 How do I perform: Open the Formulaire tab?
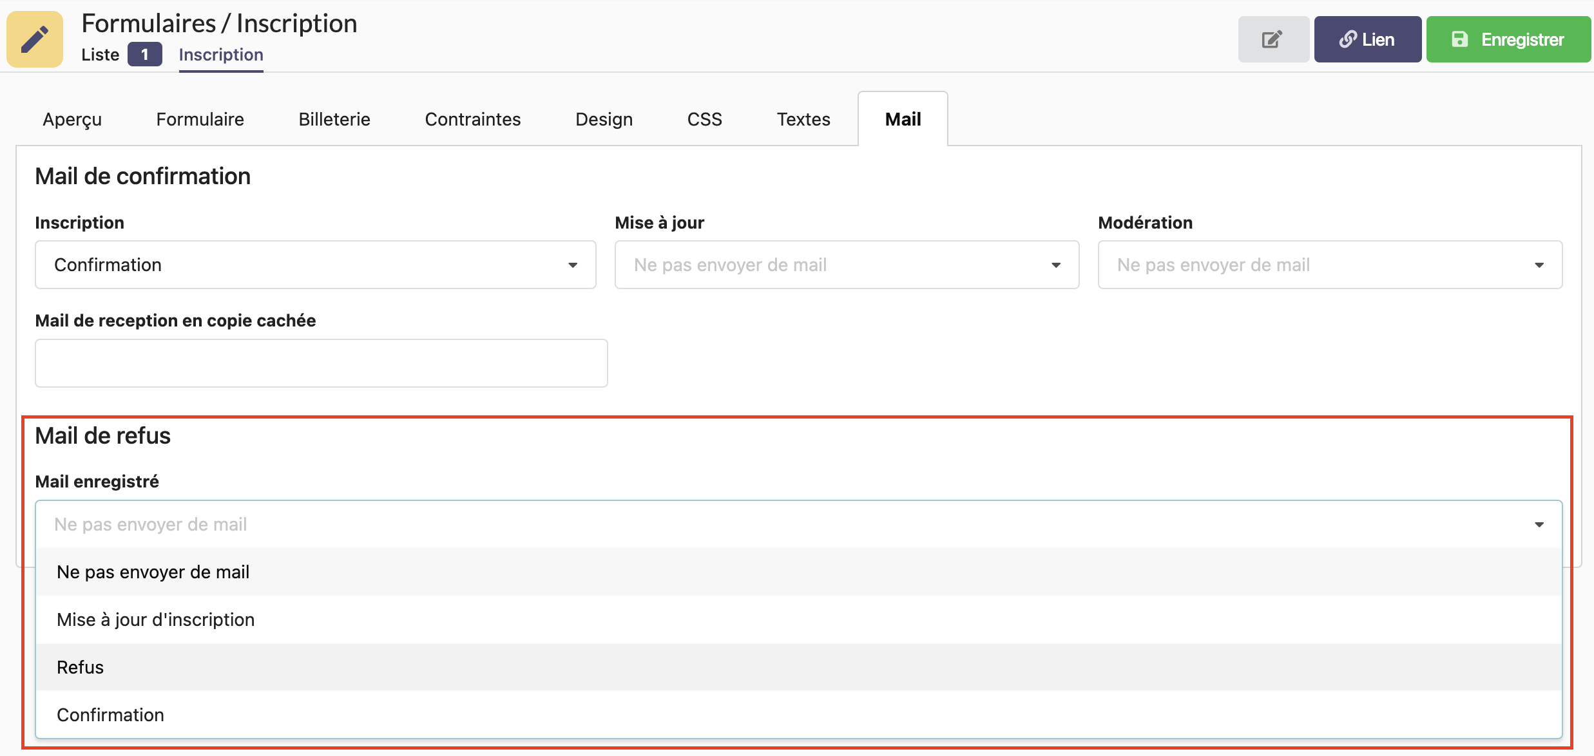pyautogui.click(x=200, y=119)
